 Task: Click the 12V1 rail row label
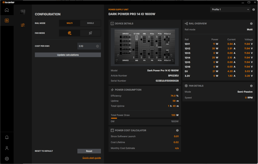click(x=187, y=44)
